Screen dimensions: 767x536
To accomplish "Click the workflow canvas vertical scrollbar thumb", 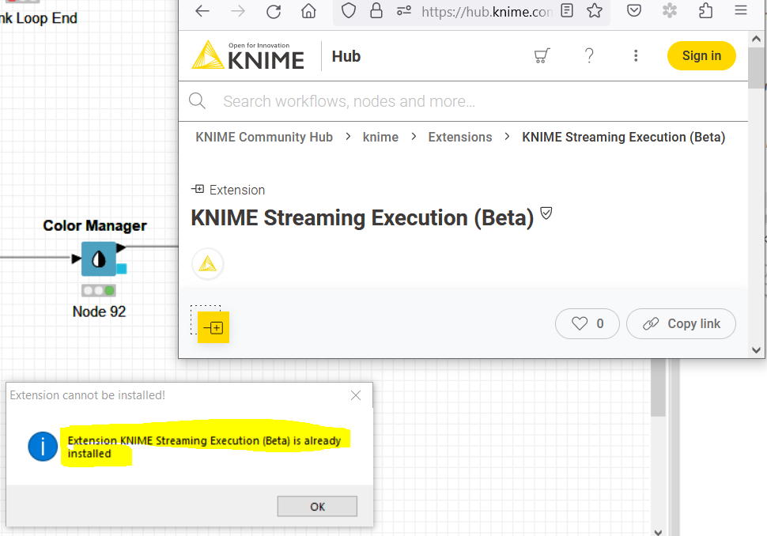I will click(x=658, y=388).
